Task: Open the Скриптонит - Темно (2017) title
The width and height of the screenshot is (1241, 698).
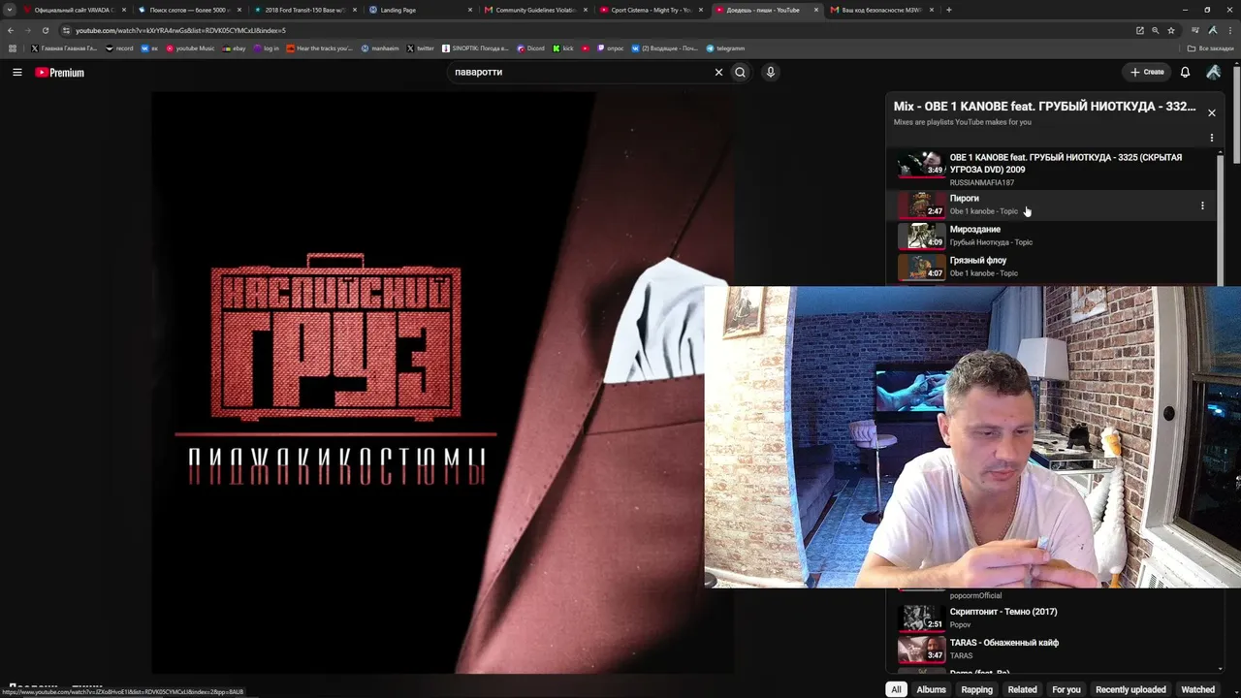Action: [1003, 612]
